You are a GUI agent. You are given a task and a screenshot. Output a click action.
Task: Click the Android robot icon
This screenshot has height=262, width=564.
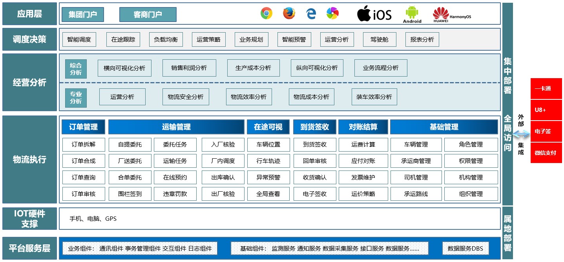click(x=412, y=12)
